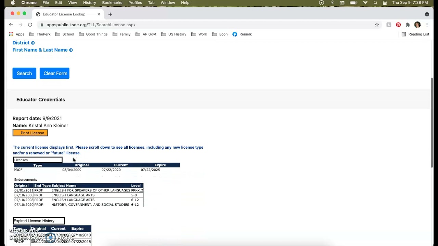Click the browser forward arrow
Viewport: 438px width, 246px height.
(21, 25)
